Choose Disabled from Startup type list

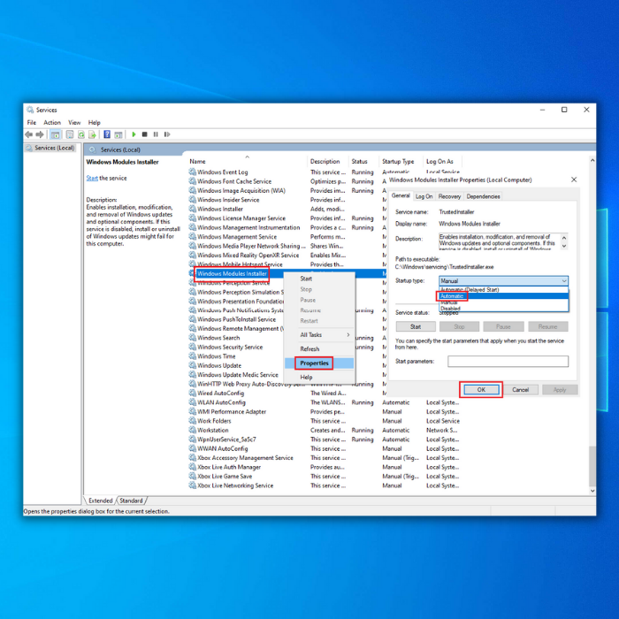click(x=503, y=309)
